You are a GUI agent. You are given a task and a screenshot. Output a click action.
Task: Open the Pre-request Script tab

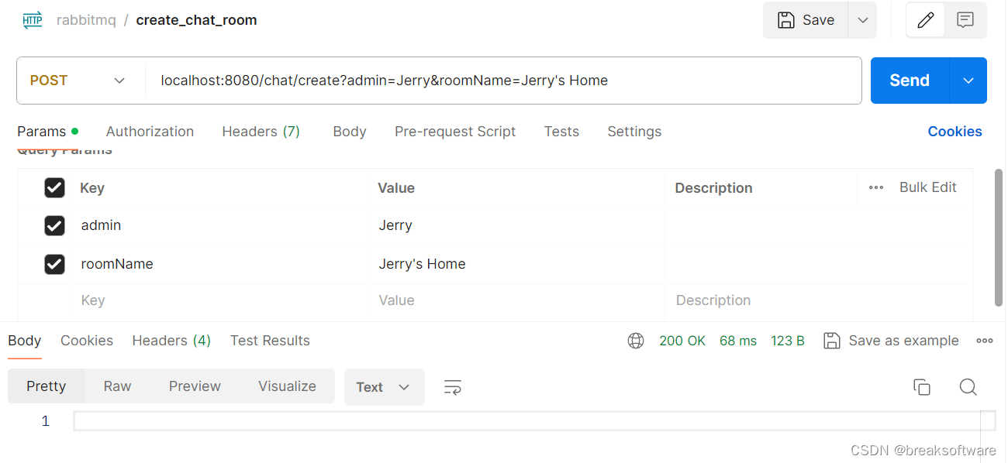pos(455,132)
